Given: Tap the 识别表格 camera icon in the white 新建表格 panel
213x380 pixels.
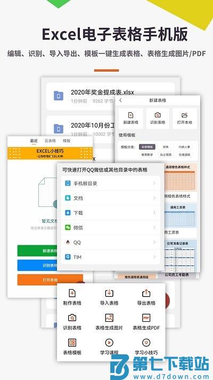Looking at the screenshot, I should 158,115.
